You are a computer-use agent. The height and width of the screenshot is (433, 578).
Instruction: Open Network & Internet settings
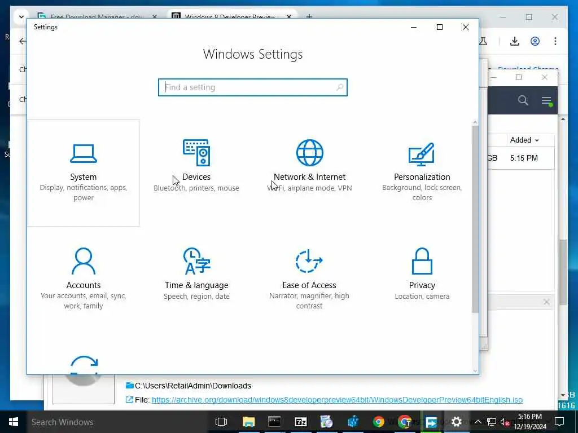click(x=309, y=173)
